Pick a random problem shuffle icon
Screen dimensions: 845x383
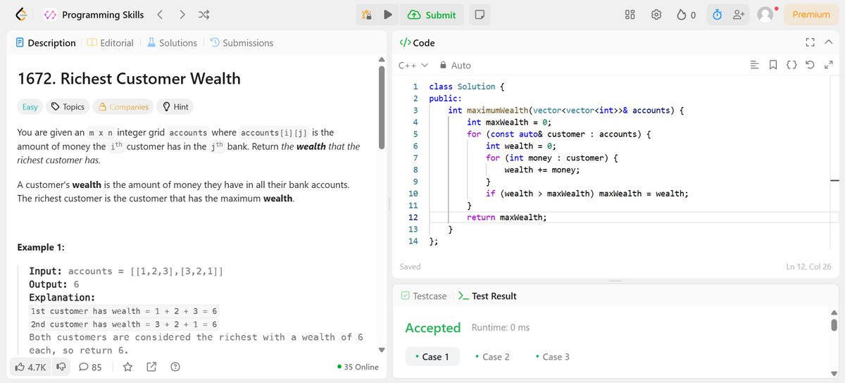204,15
